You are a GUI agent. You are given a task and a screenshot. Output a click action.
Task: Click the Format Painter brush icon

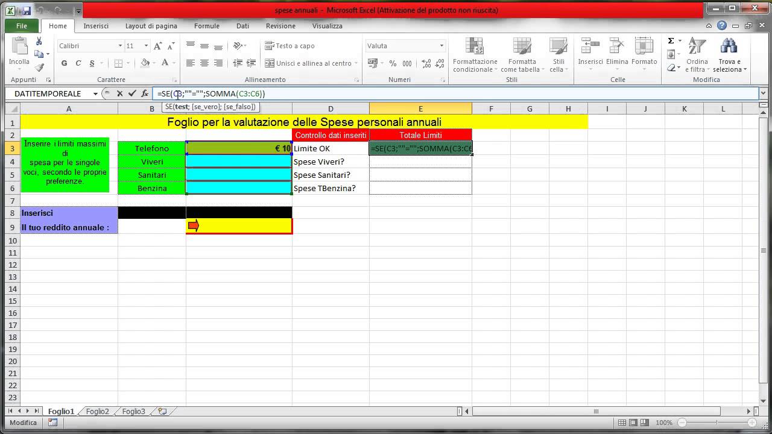39,68
